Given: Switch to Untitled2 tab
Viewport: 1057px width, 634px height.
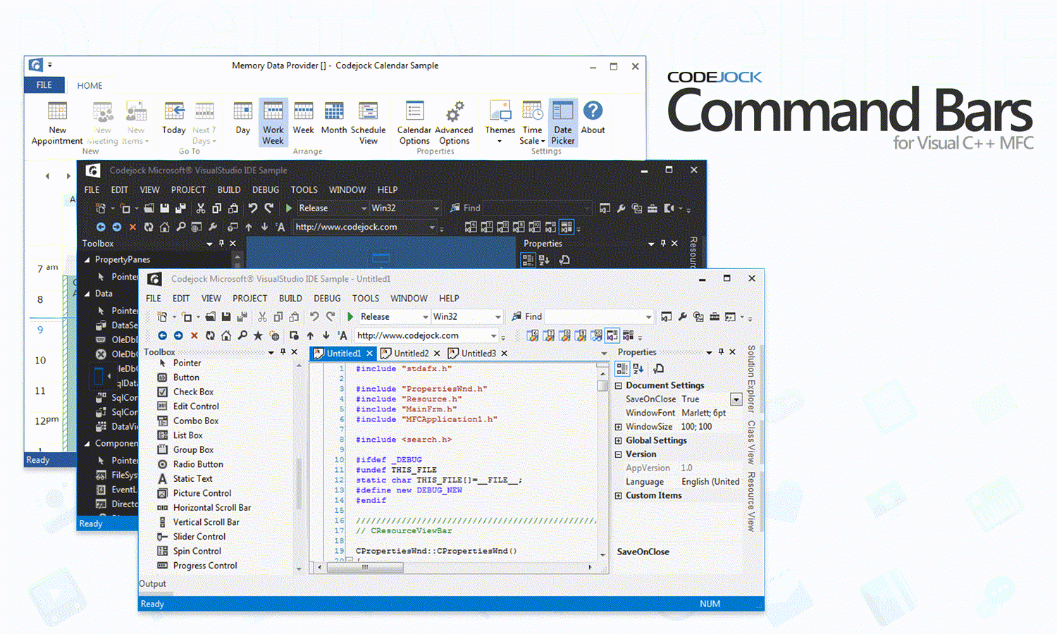Looking at the screenshot, I should 411,354.
